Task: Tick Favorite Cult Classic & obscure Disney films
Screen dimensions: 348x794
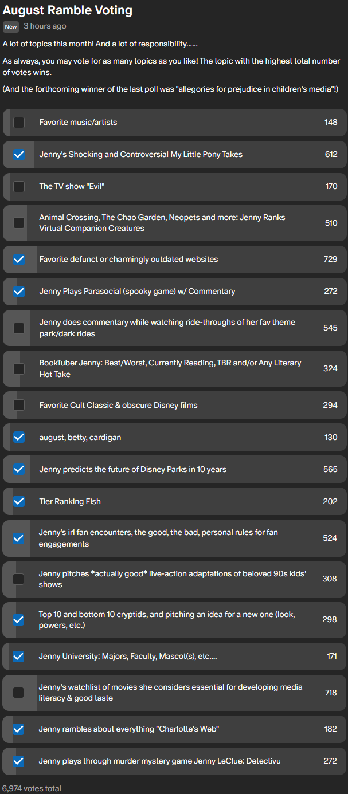Action: coord(19,406)
